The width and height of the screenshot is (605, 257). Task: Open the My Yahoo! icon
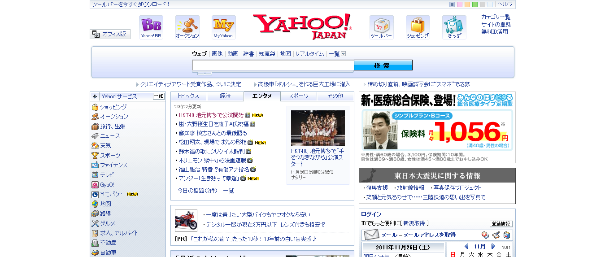[224, 27]
